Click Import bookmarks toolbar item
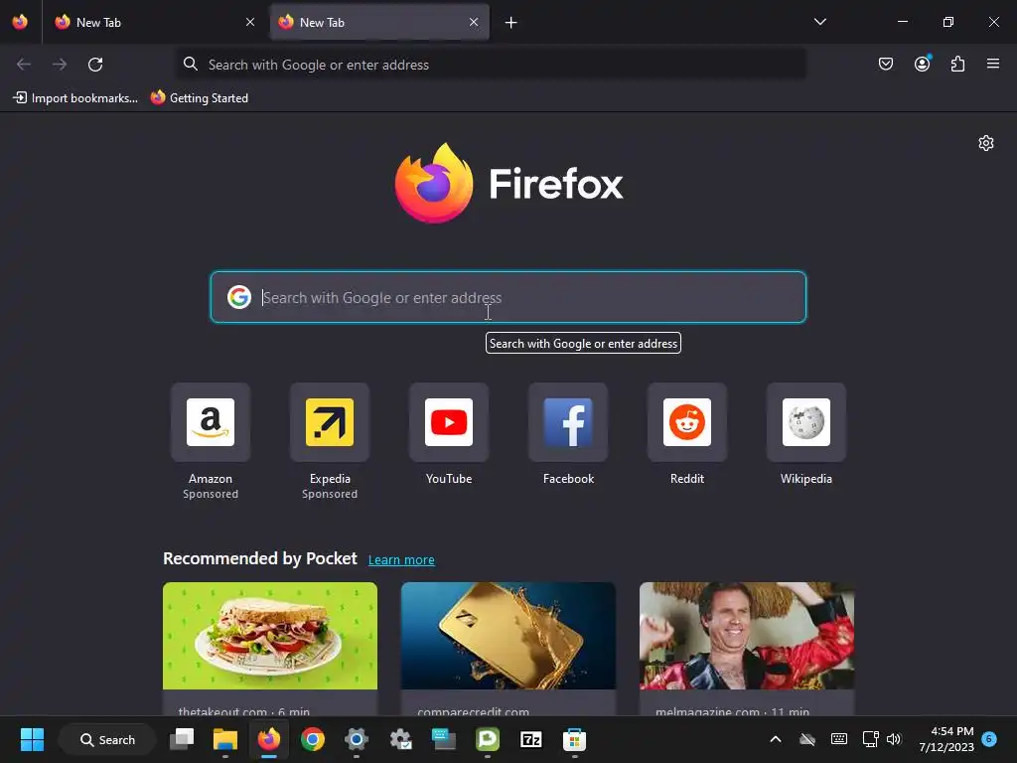 pyautogui.click(x=75, y=98)
